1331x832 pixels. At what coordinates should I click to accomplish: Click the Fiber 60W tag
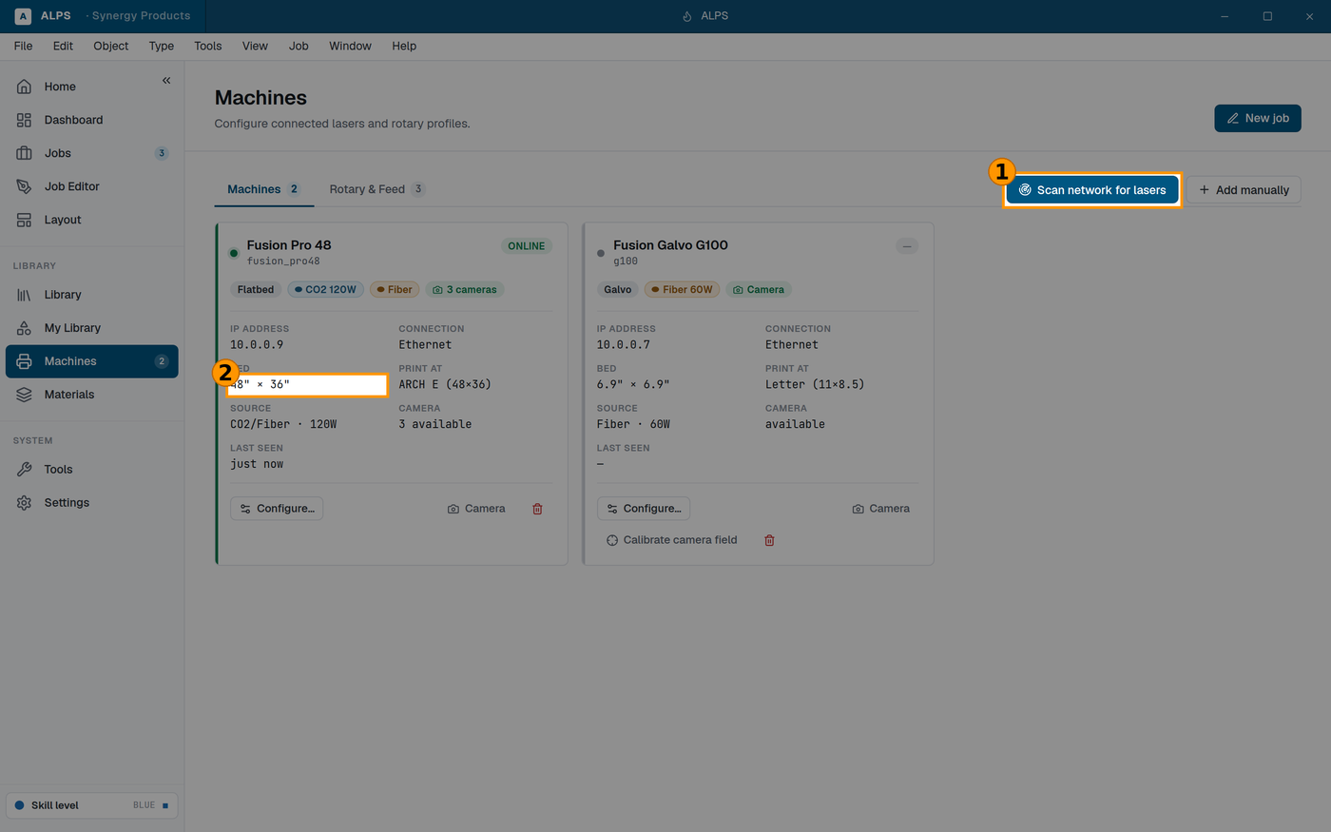pos(683,290)
